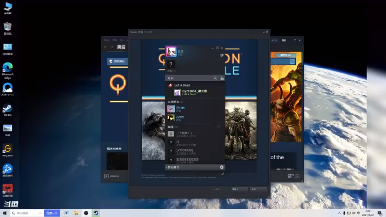Open friends and chat button in main window
This screenshot has height=217, width=386.
point(293,176)
